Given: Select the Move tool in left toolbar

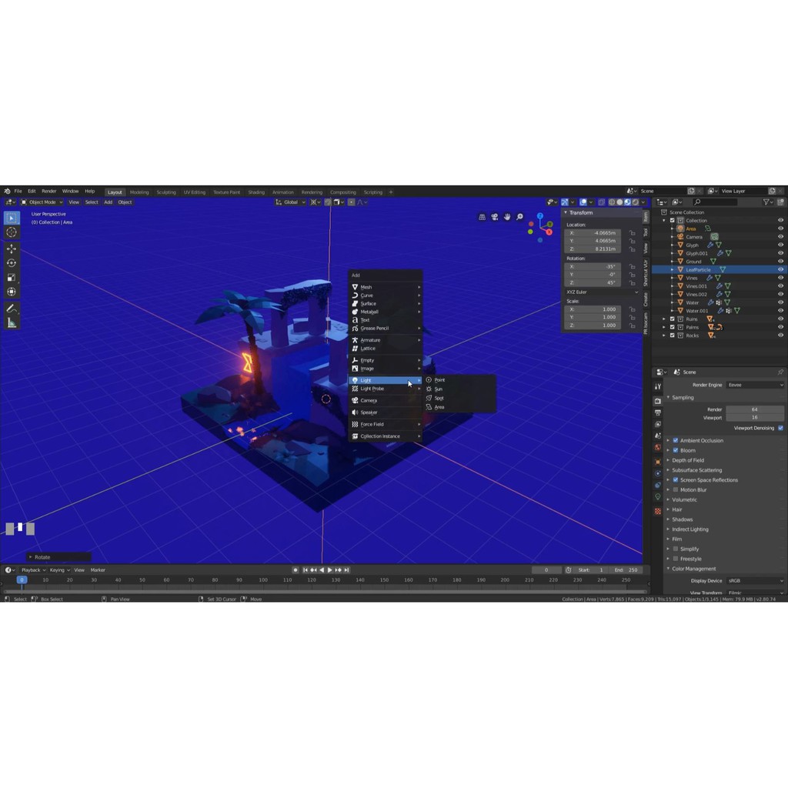Looking at the screenshot, I should [12, 249].
